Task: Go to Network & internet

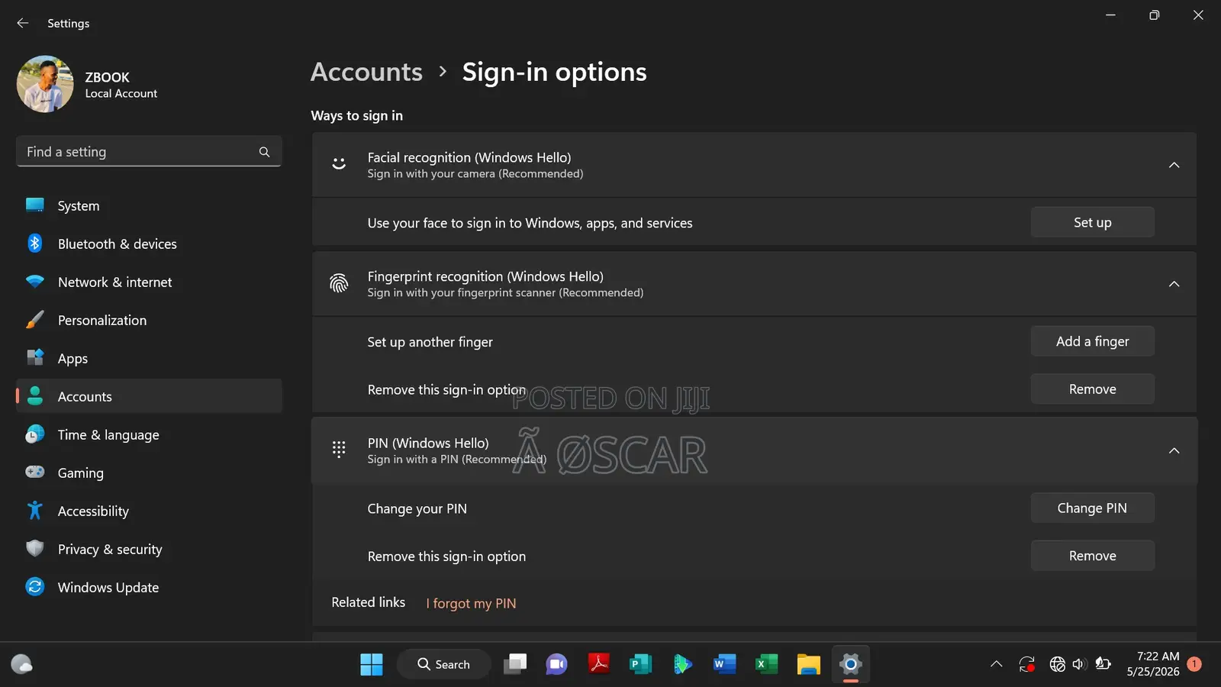Action: pyautogui.click(x=150, y=282)
